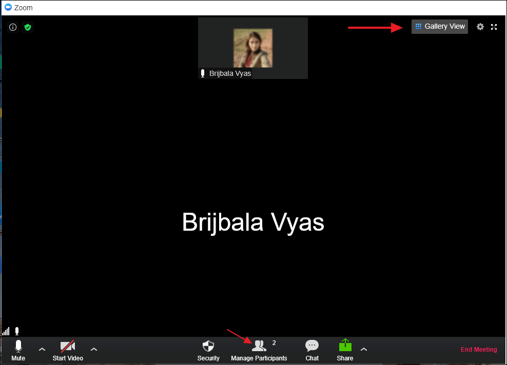Expand share options arrow next to Share

[x=364, y=349]
